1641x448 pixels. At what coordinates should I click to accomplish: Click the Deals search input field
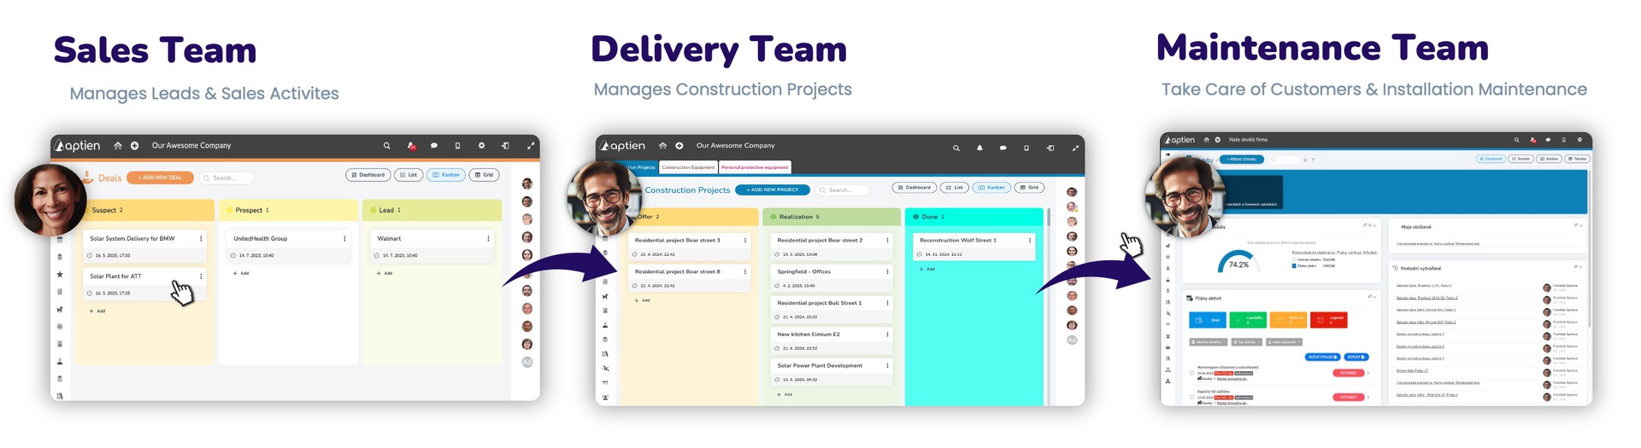228,178
